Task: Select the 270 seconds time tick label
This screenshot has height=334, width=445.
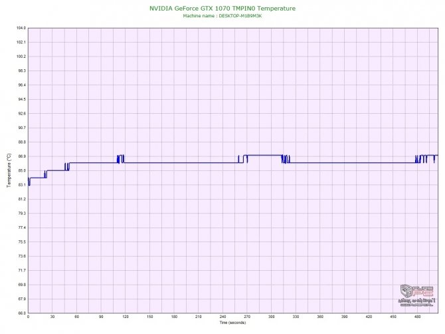Action: 247,317
